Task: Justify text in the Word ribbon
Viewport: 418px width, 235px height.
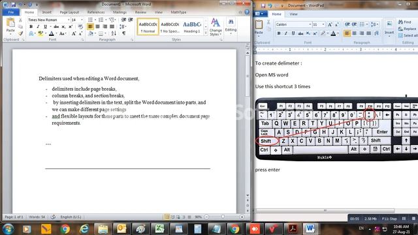Action: [x=112, y=27]
